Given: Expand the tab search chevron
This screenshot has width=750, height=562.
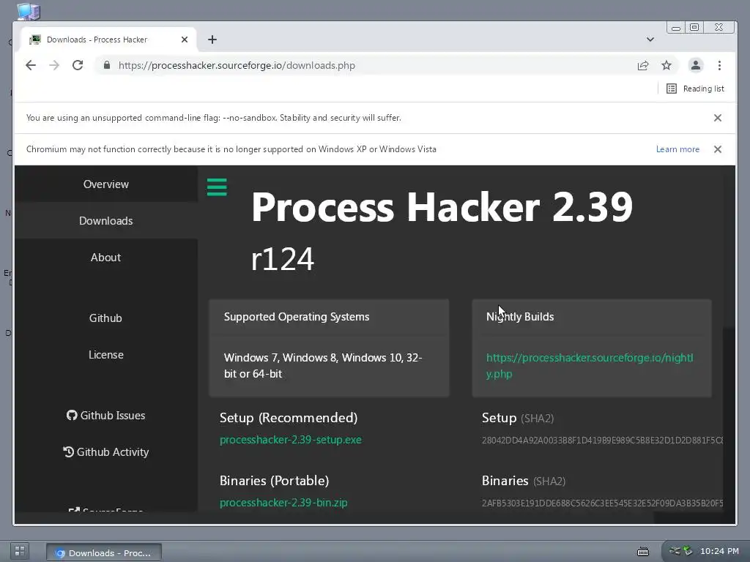Looking at the screenshot, I should tap(650, 40).
